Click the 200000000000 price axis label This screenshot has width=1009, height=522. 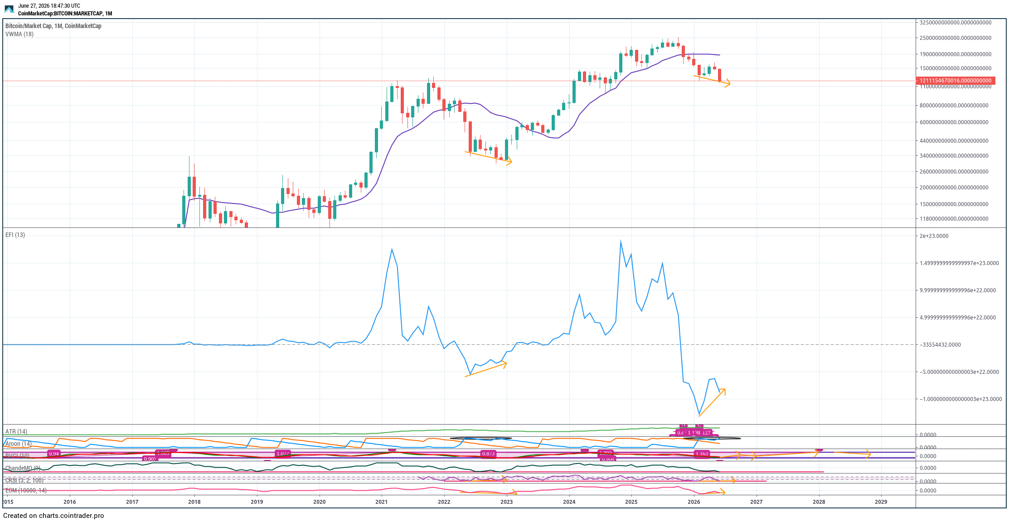954,187
